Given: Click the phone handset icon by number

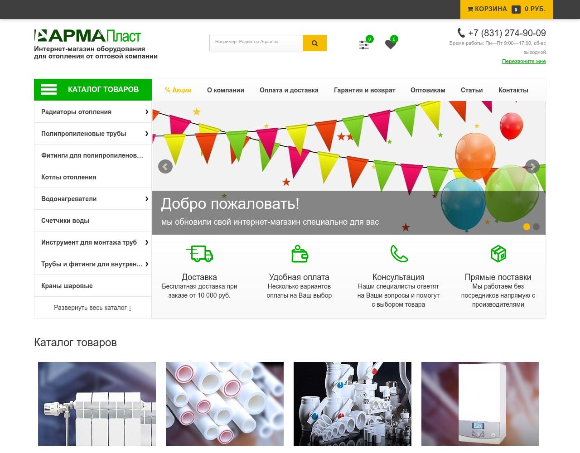Looking at the screenshot, I should pos(461,33).
